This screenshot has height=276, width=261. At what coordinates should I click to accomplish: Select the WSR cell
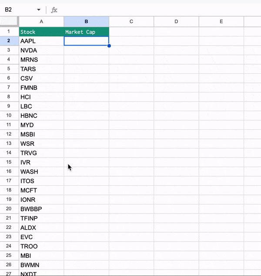tap(41, 144)
